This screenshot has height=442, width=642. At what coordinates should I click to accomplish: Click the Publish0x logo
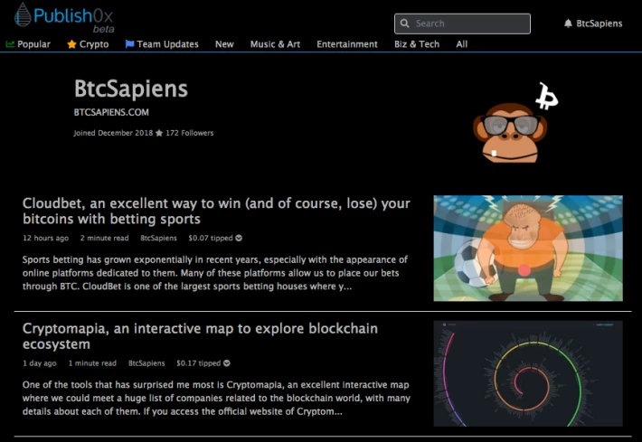[64, 16]
